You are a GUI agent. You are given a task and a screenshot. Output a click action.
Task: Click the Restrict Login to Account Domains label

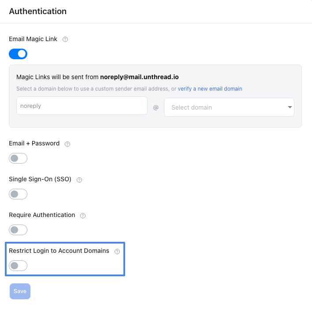59,251
